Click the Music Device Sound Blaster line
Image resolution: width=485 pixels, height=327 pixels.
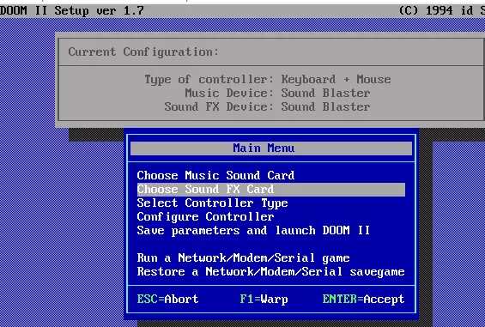click(277, 93)
